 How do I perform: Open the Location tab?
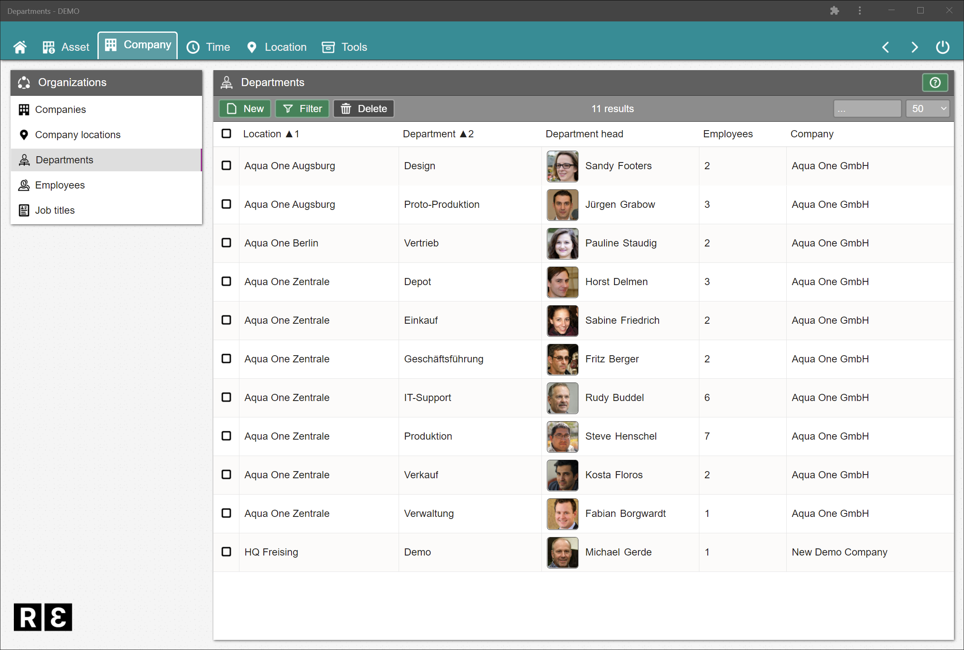coord(276,47)
